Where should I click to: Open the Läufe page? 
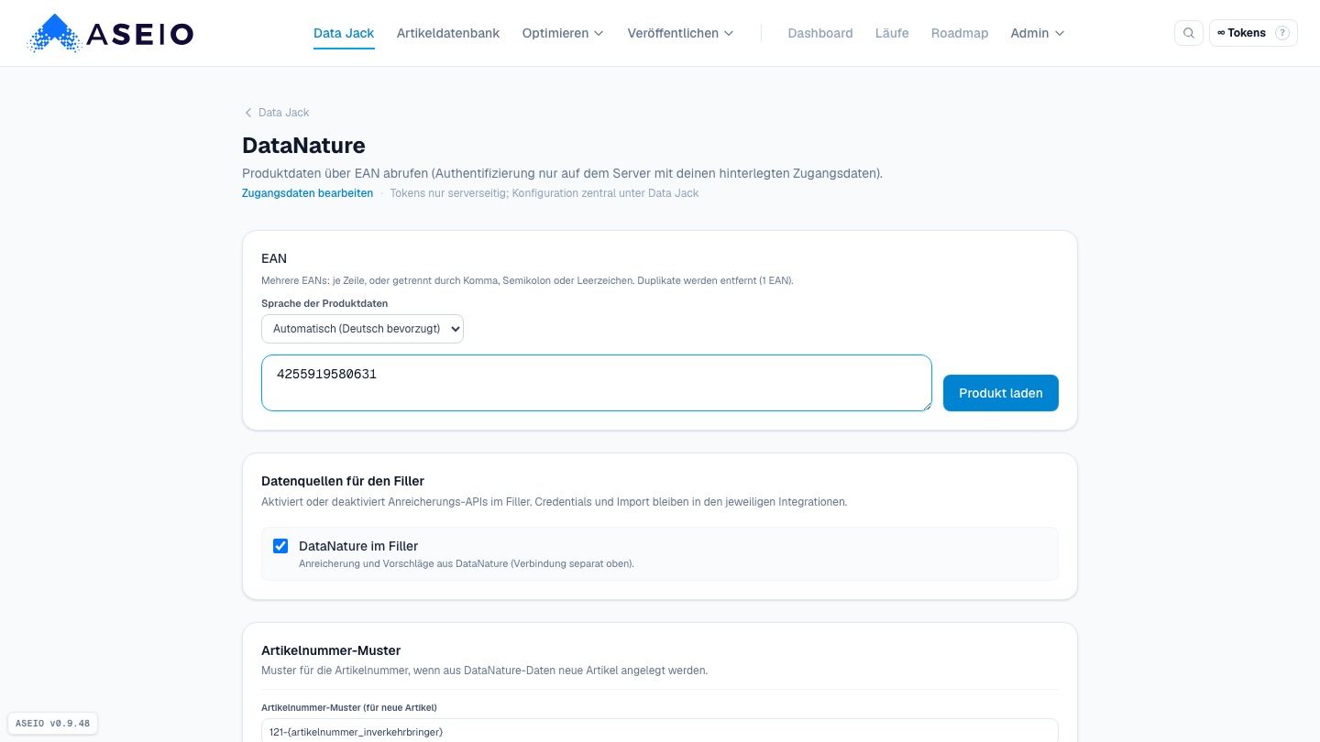(892, 33)
